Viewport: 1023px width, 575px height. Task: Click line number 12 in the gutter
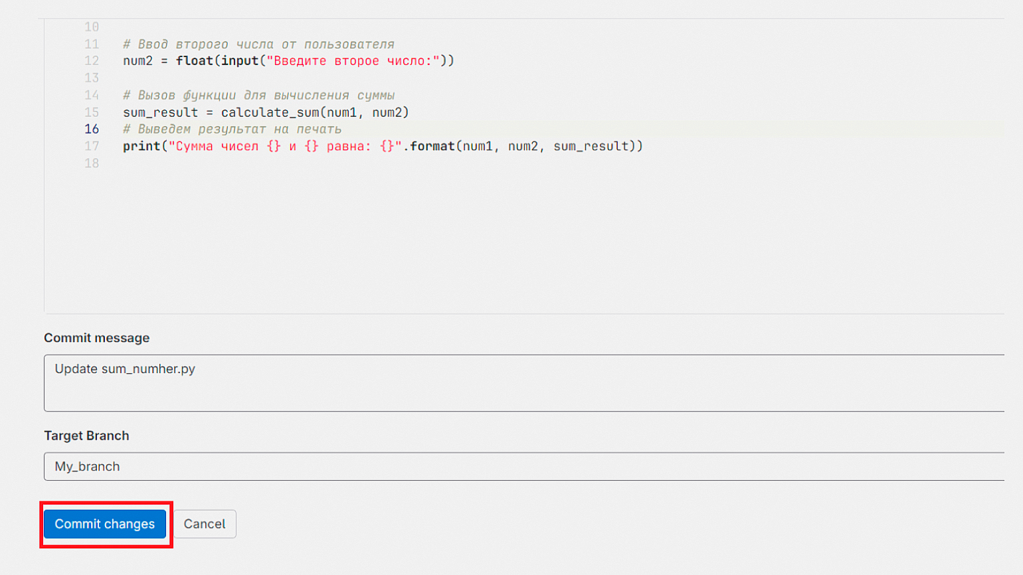point(92,61)
